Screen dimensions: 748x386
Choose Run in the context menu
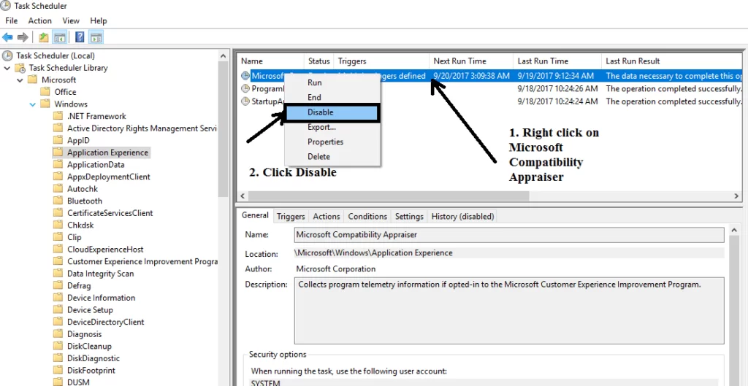coord(332,82)
